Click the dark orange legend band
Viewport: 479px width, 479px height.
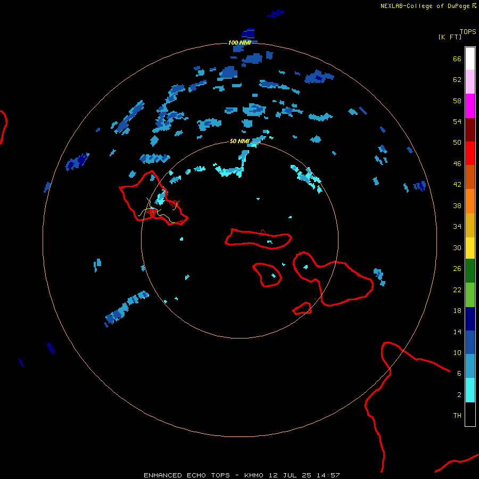[x=470, y=177]
